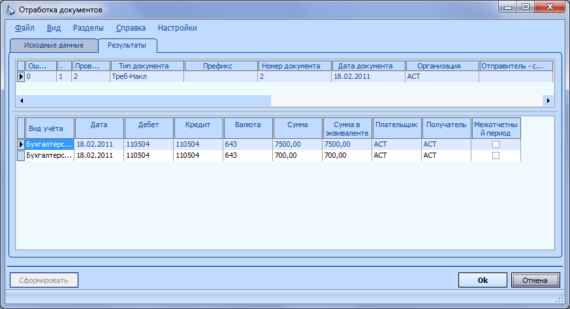The height and width of the screenshot is (309, 570).
Task: Click the Вид учёта column header
Action: coord(50,128)
